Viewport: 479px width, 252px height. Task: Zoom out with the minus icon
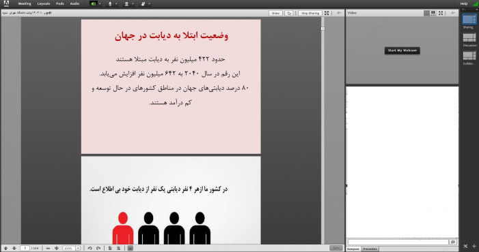(x=48, y=249)
